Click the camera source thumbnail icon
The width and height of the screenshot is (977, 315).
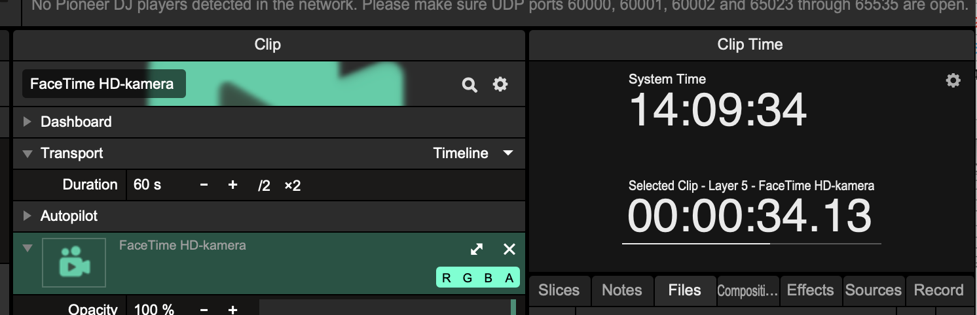tap(74, 262)
